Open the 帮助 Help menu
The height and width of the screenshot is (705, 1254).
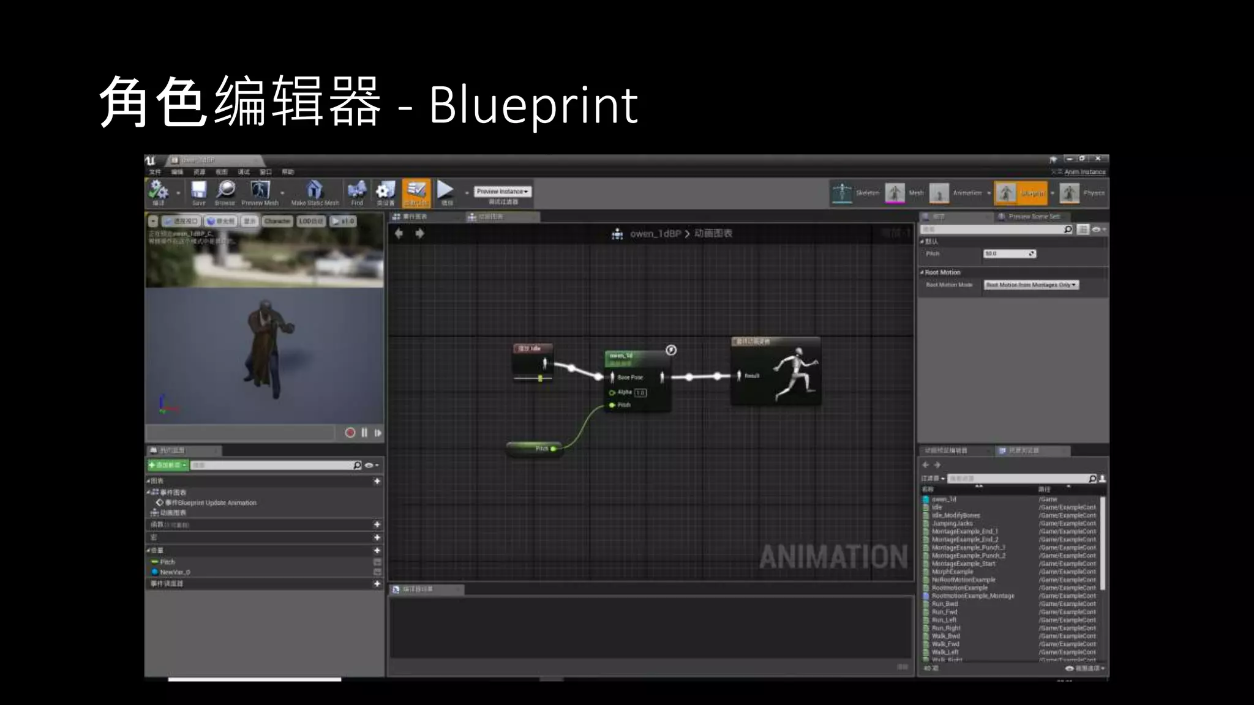pos(288,172)
